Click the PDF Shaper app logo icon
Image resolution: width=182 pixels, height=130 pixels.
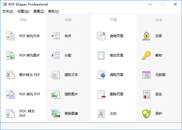[x=5, y=4]
